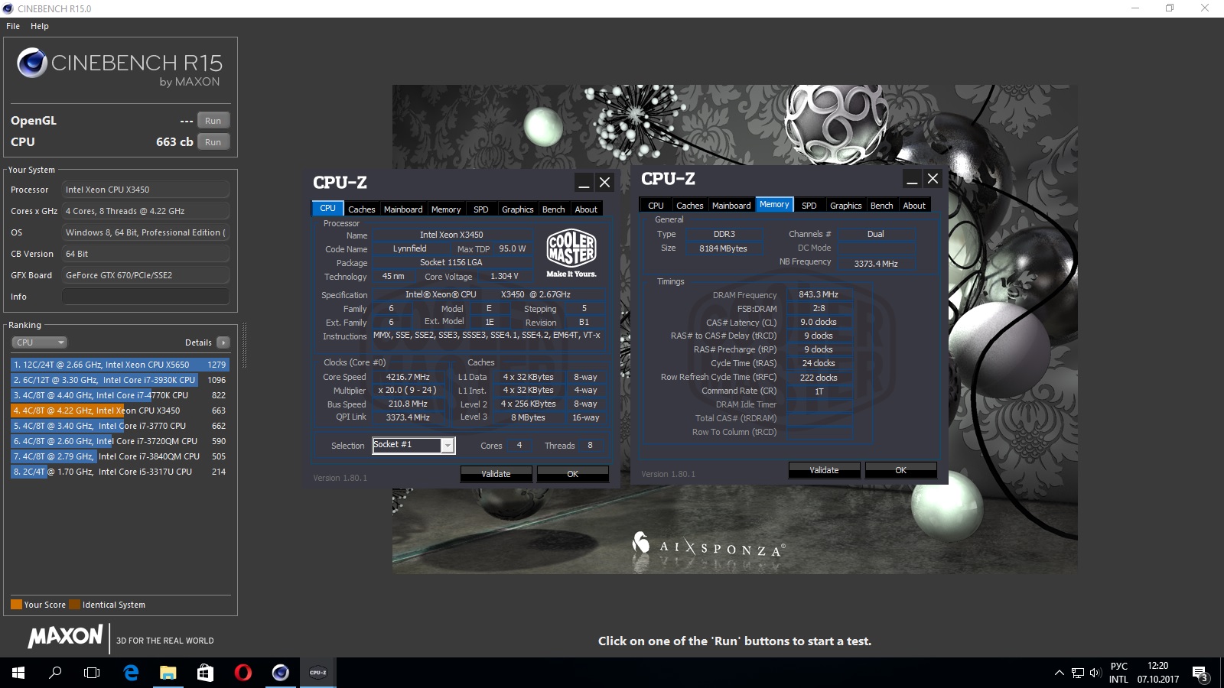Viewport: 1224px width, 688px height.
Task: Click the MAXON logo at bottom left
Action: (x=66, y=636)
